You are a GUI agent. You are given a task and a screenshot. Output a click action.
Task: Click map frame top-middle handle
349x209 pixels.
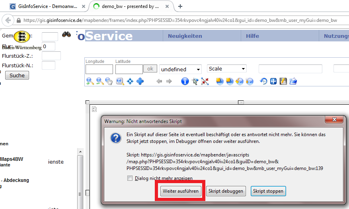[241, 102]
